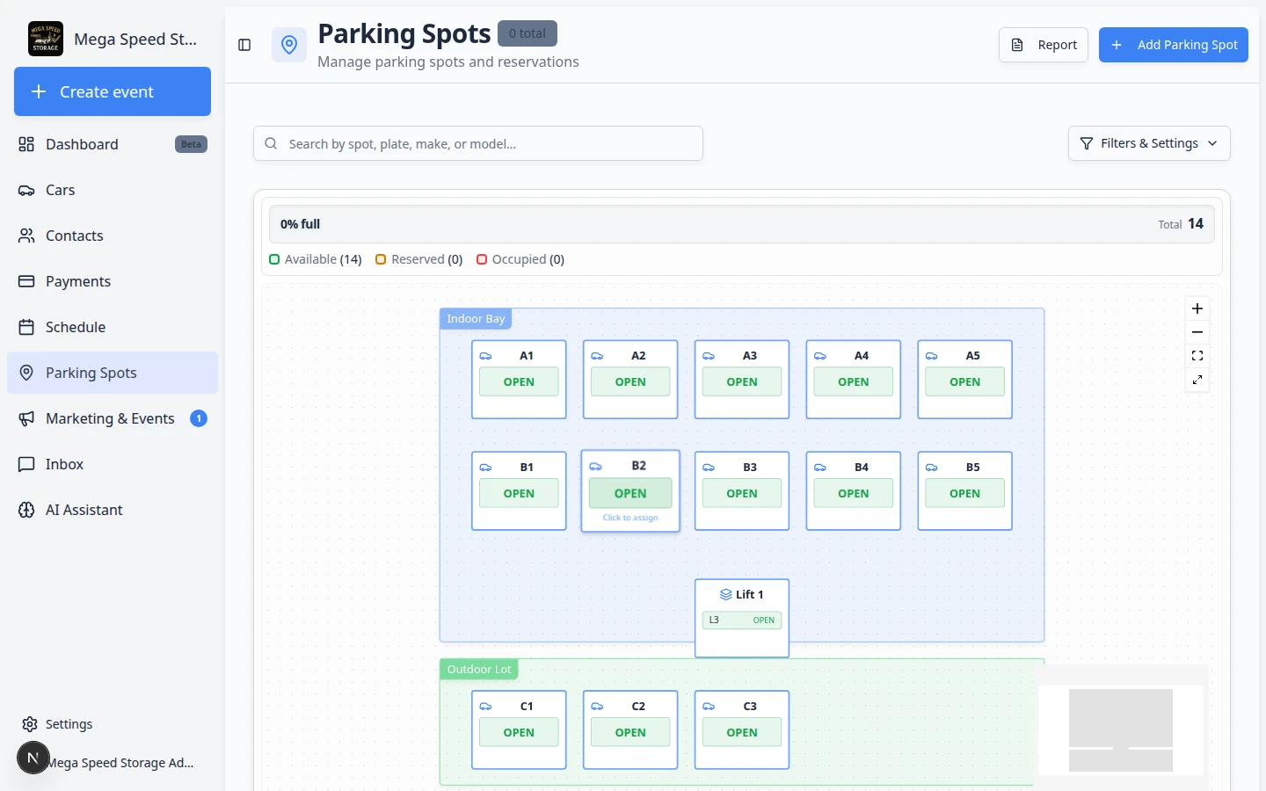Click the Dashboard grid icon
Image resolution: width=1266 pixels, height=791 pixels.
(x=26, y=144)
